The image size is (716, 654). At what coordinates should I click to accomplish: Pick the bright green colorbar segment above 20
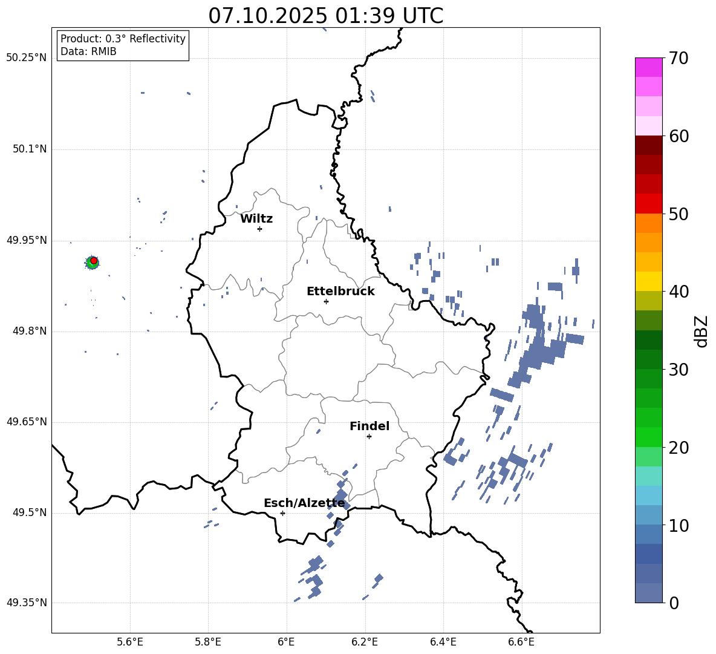pyautogui.click(x=648, y=437)
